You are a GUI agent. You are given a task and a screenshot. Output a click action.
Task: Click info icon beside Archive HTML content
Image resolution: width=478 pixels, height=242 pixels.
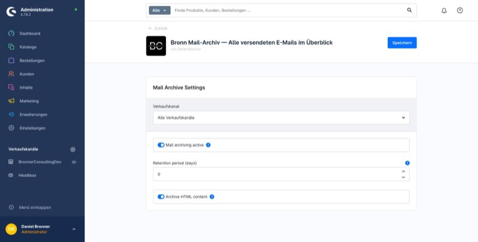[x=212, y=197]
